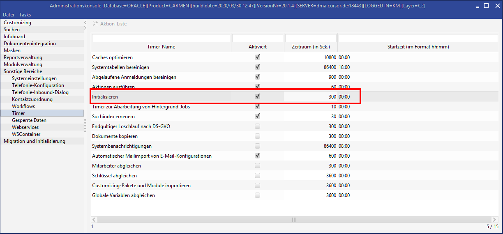Disable the Caches optimieren timer checkbox
The image size is (503, 234).
[x=258, y=57]
